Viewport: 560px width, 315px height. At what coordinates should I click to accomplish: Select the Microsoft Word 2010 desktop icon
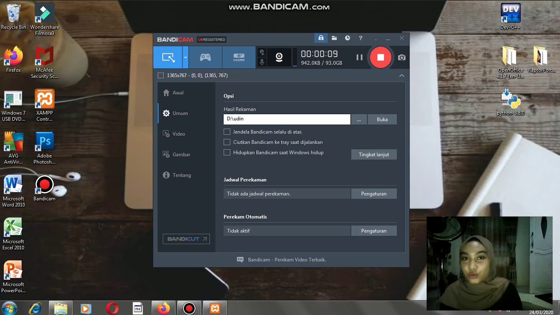(x=14, y=191)
